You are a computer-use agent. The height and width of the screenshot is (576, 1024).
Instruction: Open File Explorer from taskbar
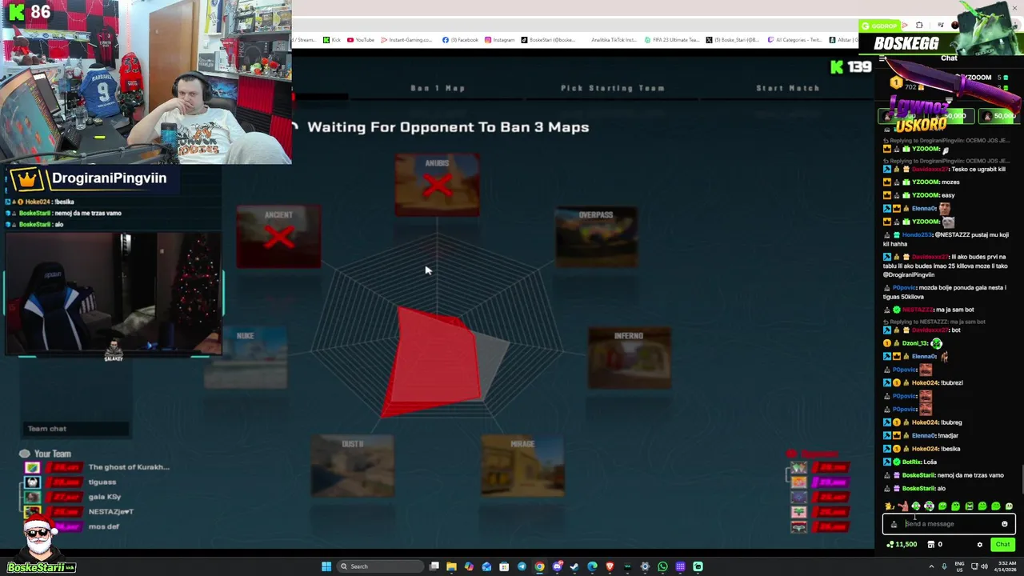point(451,566)
